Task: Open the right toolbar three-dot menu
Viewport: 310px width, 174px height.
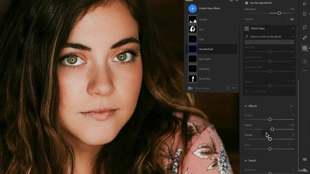Action: [x=305, y=71]
